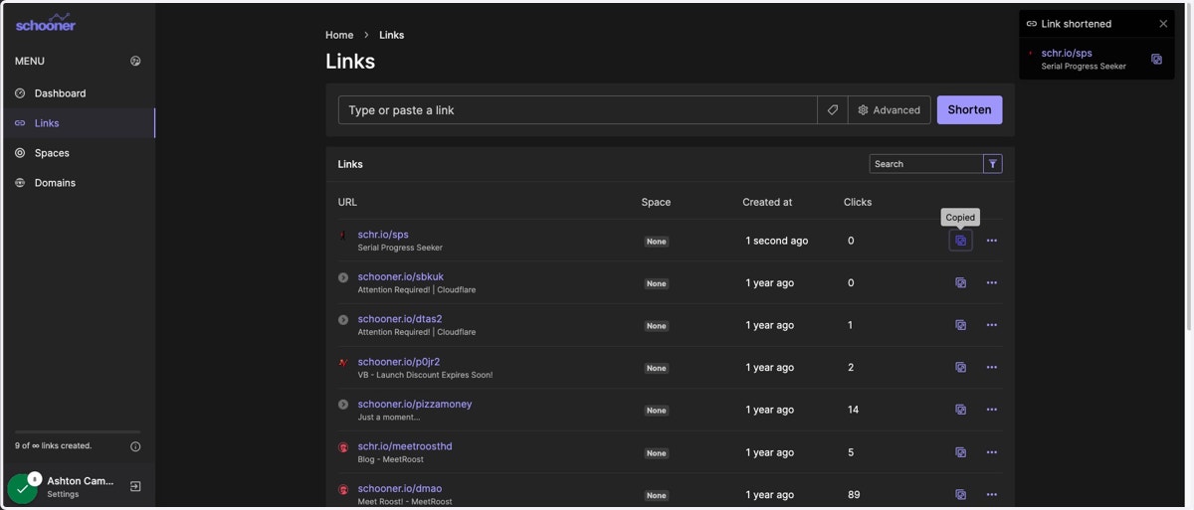Copy the schooner.io/dmao link
The image size is (1194, 510).
tap(960, 494)
